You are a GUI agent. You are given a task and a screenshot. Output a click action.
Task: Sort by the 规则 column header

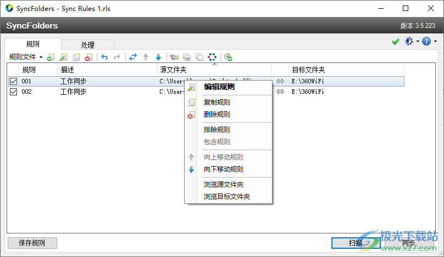tap(38, 70)
